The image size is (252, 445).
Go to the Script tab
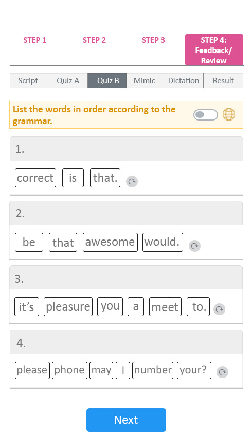(28, 80)
